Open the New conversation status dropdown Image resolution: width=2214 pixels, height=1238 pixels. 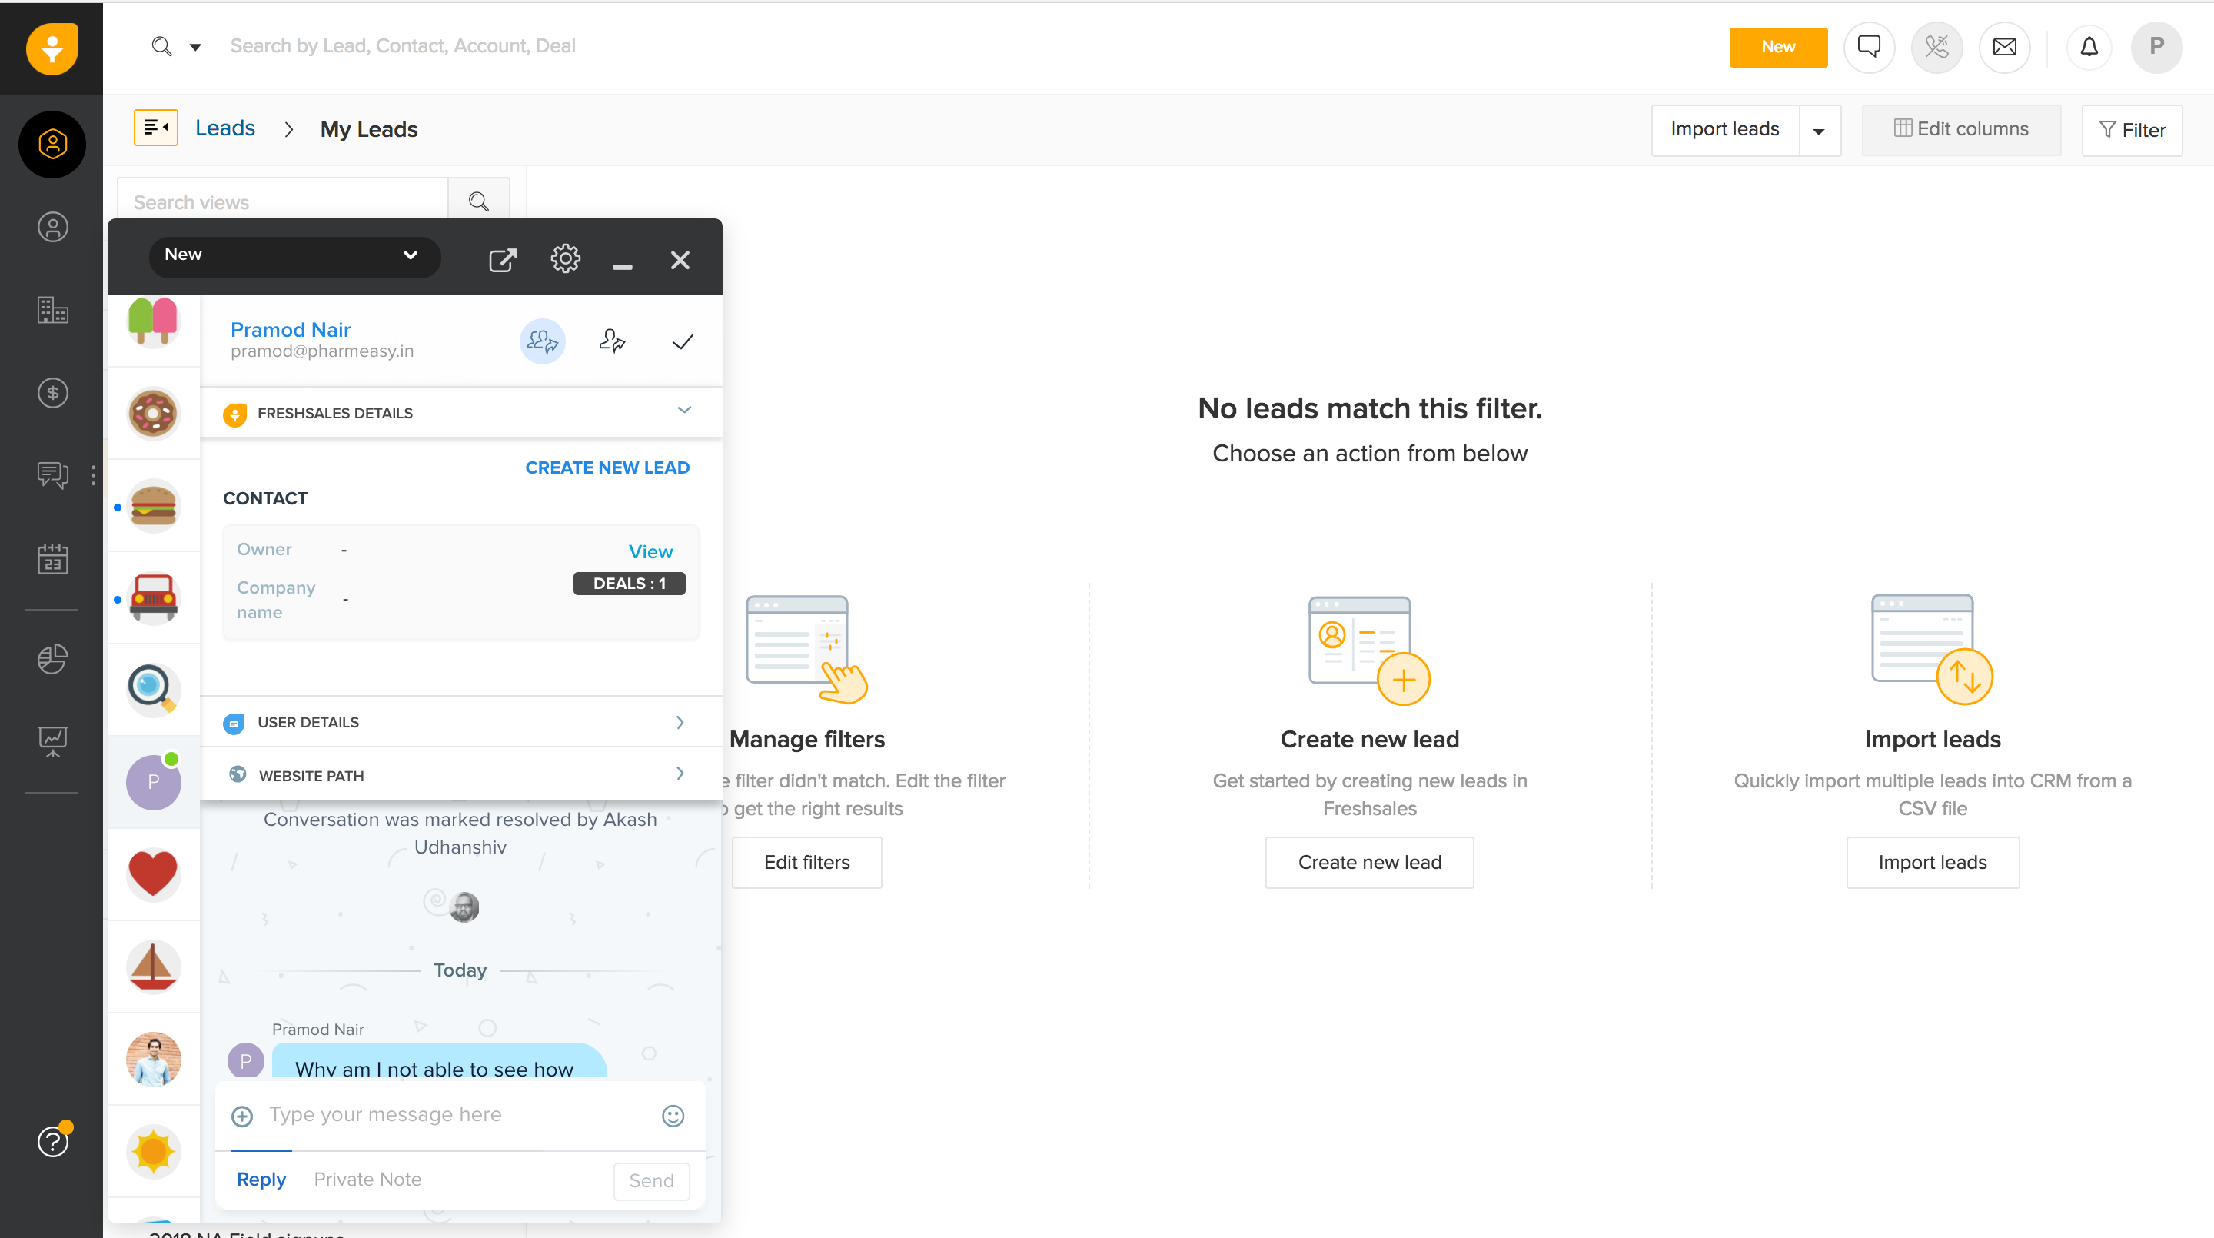(x=294, y=255)
